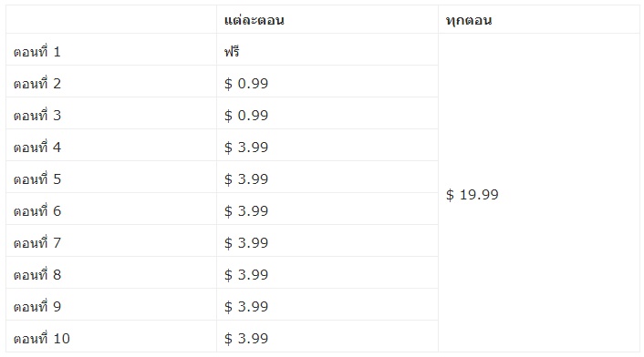
Task: Select the ตอนที่ 10 row label
Action: [41, 339]
